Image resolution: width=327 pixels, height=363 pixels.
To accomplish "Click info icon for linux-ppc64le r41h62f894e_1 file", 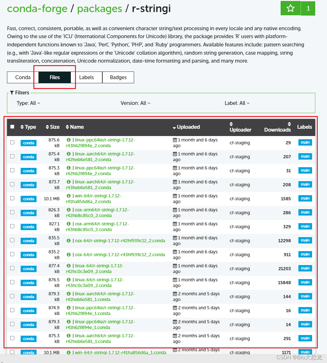I will pyautogui.click(x=69, y=322).
